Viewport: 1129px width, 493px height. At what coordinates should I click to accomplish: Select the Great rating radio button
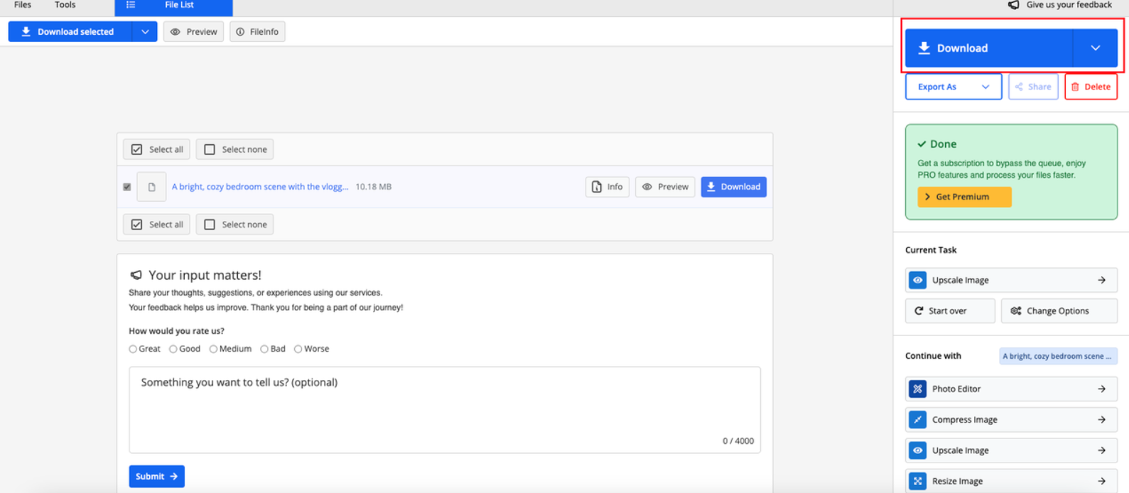[133, 349]
